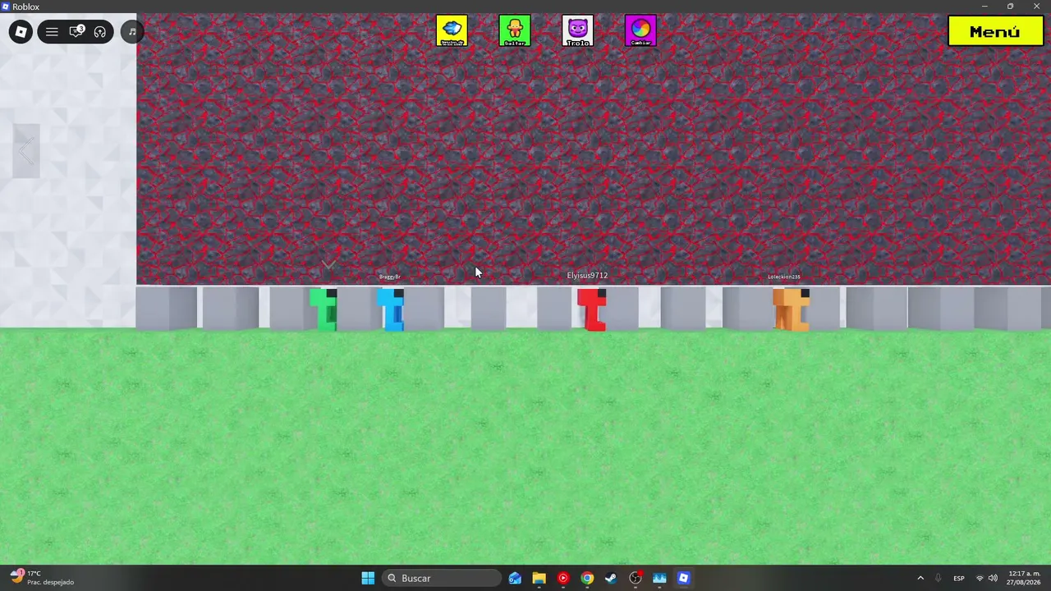Open the clock showing 12:17 a. m.
Image resolution: width=1051 pixels, height=591 pixels.
(x=1024, y=578)
